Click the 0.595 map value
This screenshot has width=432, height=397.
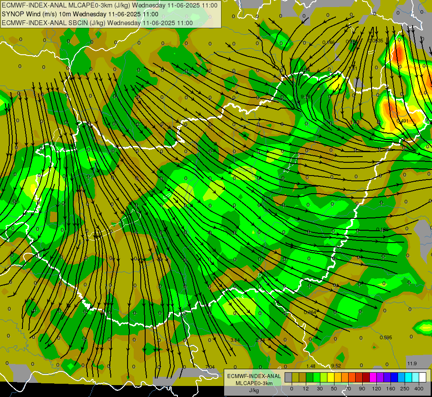click(x=386, y=337)
